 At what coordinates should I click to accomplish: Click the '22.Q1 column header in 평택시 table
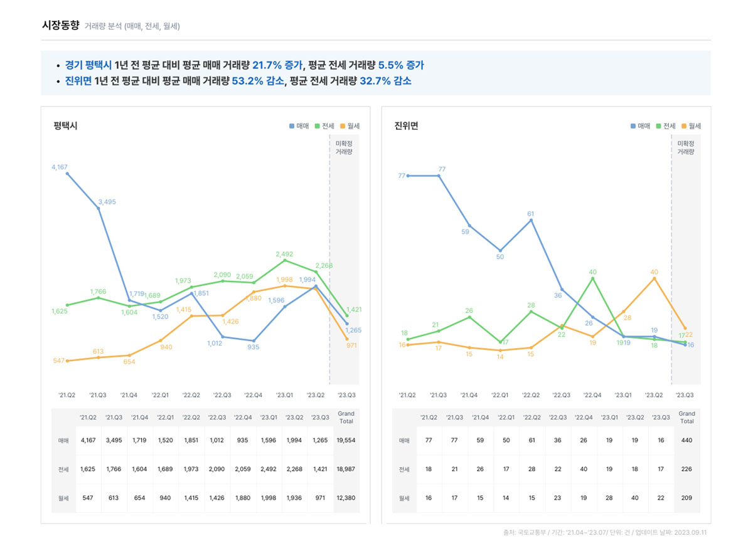tap(165, 418)
